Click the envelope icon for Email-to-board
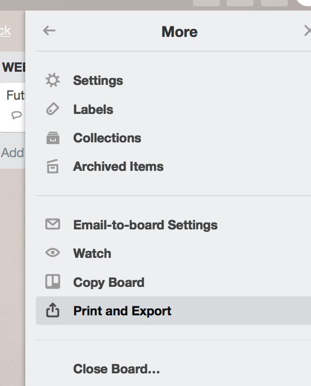The height and width of the screenshot is (386, 311). (53, 224)
